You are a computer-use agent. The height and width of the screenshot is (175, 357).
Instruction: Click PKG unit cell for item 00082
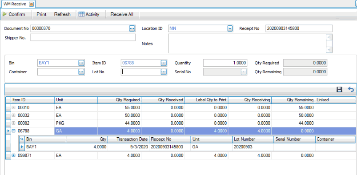tap(76, 123)
